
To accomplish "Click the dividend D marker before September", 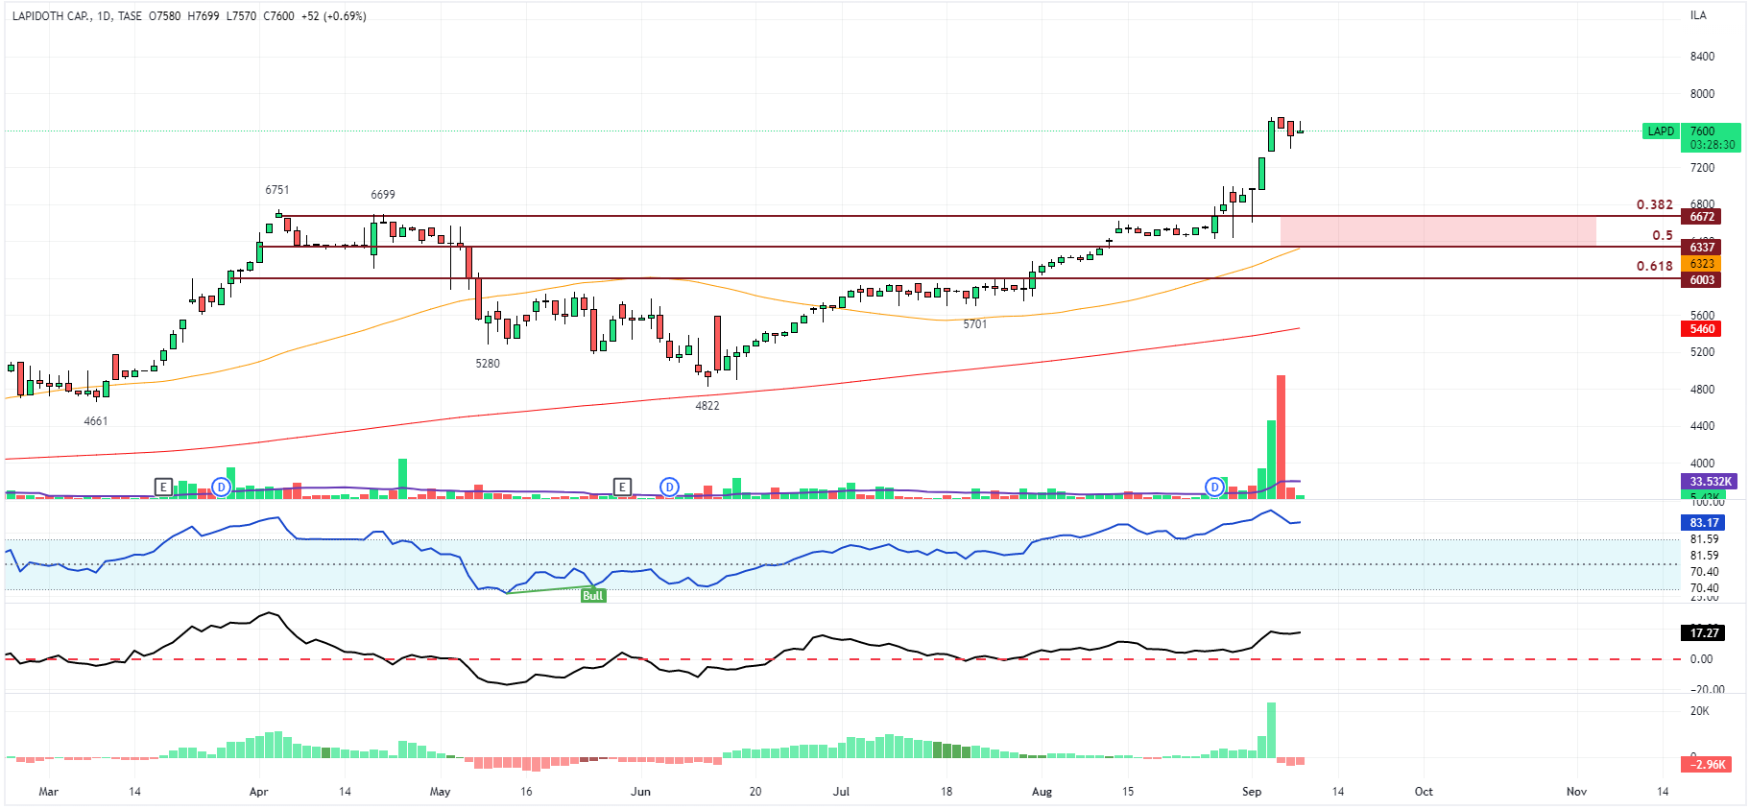I will click(x=1215, y=488).
